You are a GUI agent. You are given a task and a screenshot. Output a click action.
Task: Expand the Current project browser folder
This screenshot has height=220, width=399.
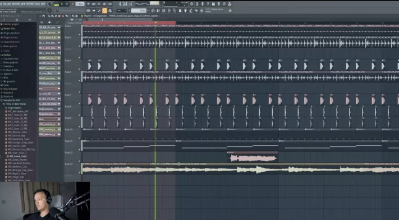click(x=11, y=24)
